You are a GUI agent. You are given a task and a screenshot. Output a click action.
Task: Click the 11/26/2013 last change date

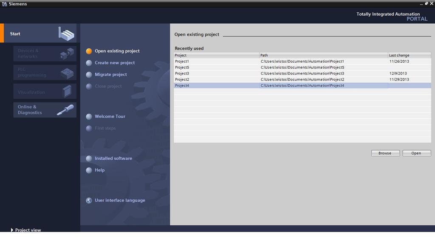pyautogui.click(x=399, y=61)
